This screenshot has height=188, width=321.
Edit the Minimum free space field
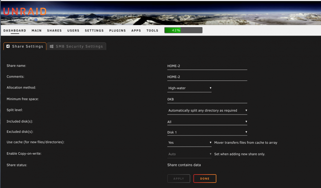(x=207, y=99)
